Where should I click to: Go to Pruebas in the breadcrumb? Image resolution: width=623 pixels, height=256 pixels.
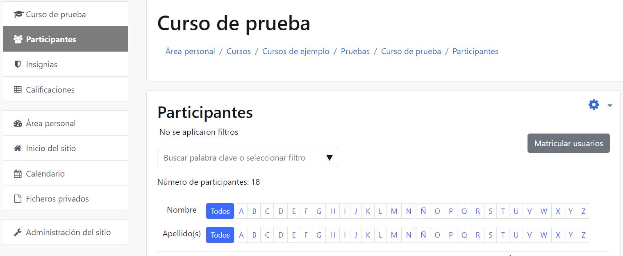pyautogui.click(x=355, y=51)
